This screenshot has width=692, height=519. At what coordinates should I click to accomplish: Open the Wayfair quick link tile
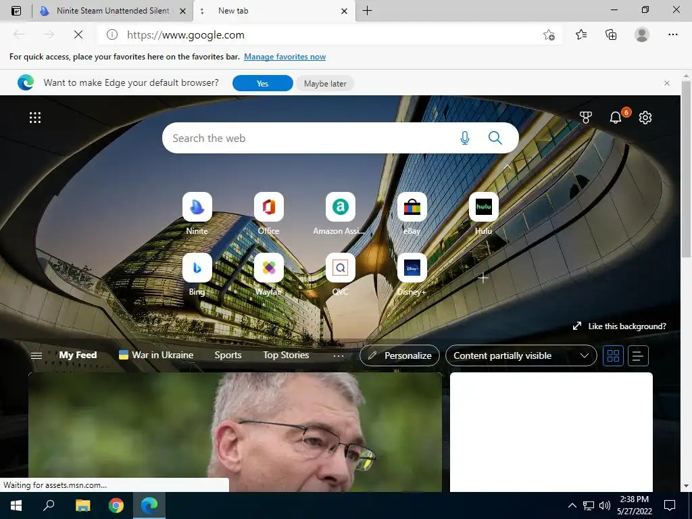pos(268,268)
